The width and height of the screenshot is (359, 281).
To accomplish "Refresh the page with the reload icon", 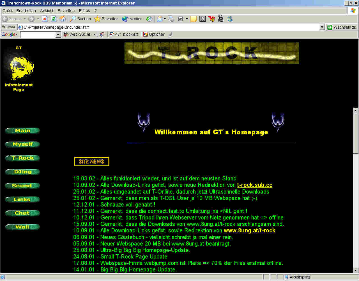I will click(x=54, y=19).
